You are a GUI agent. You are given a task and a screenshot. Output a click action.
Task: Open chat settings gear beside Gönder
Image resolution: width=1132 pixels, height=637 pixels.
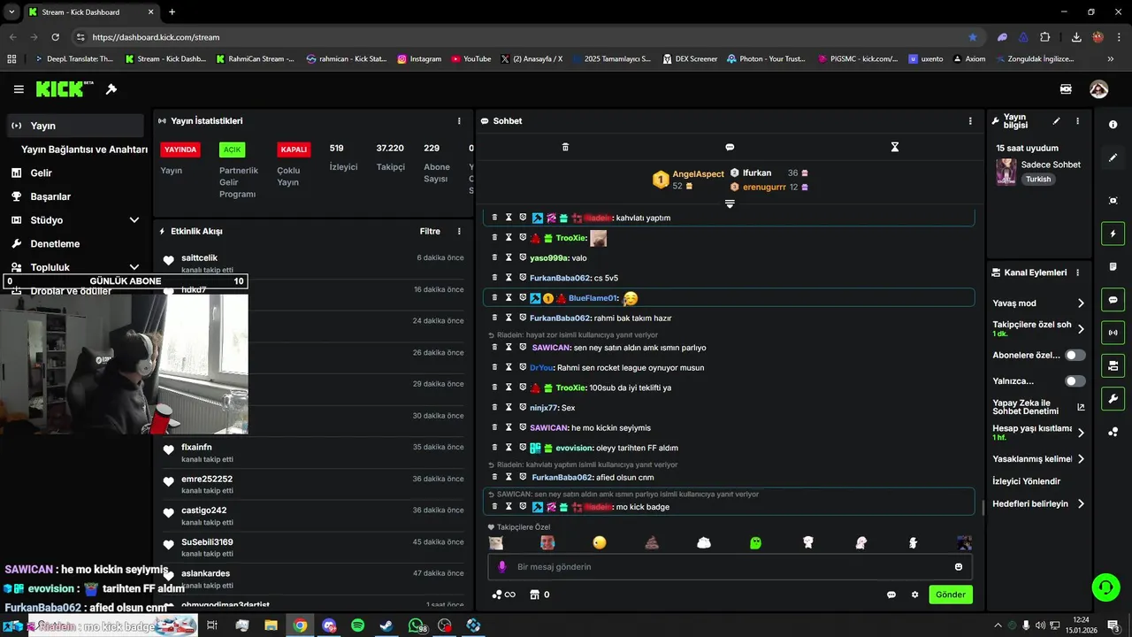pyautogui.click(x=915, y=595)
